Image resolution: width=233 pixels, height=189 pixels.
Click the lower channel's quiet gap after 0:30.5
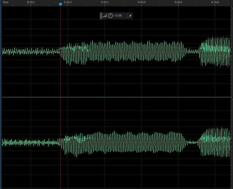point(192,142)
